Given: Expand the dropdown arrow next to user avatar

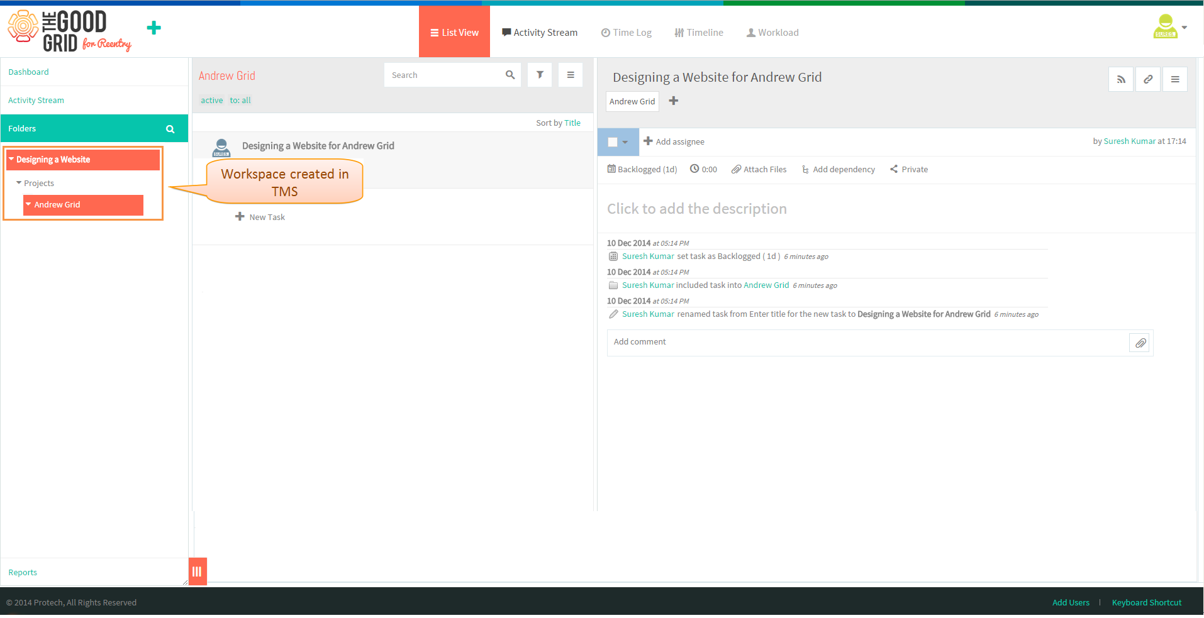Looking at the screenshot, I should 1184,28.
